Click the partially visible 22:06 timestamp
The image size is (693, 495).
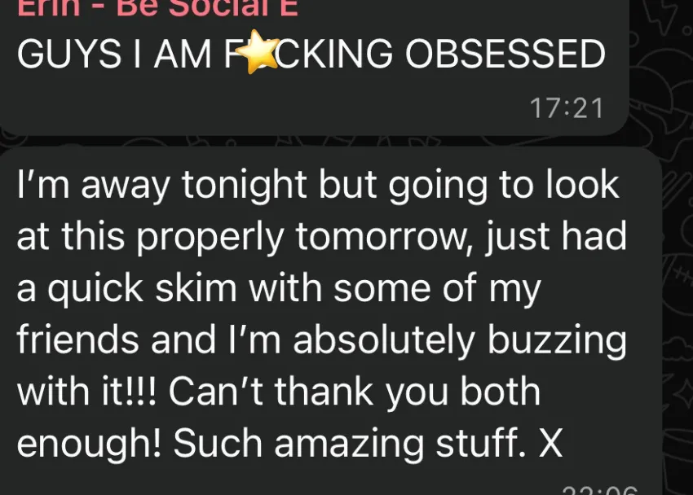pos(600,490)
